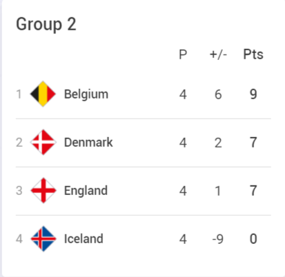Click the +/- column header

(218, 54)
